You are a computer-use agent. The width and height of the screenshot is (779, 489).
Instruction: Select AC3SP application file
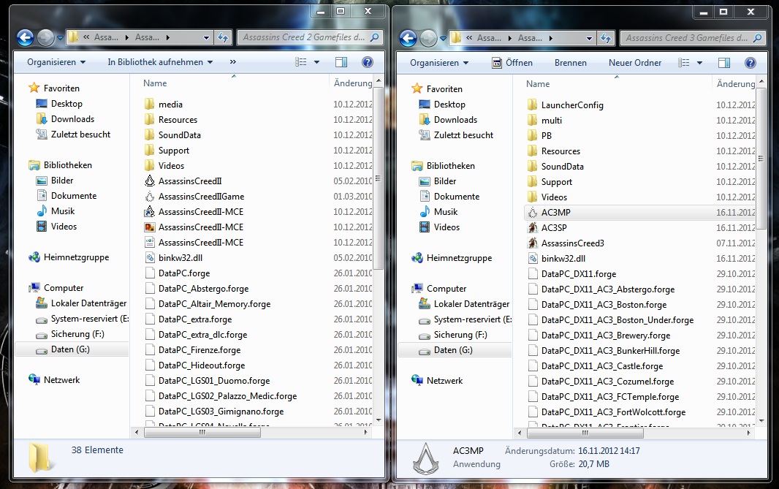click(x=547, y=227)
